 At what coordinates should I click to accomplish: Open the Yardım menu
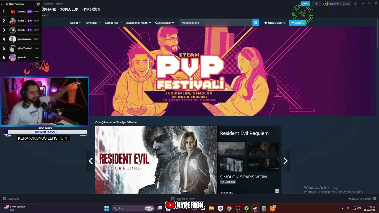(60, 4)
